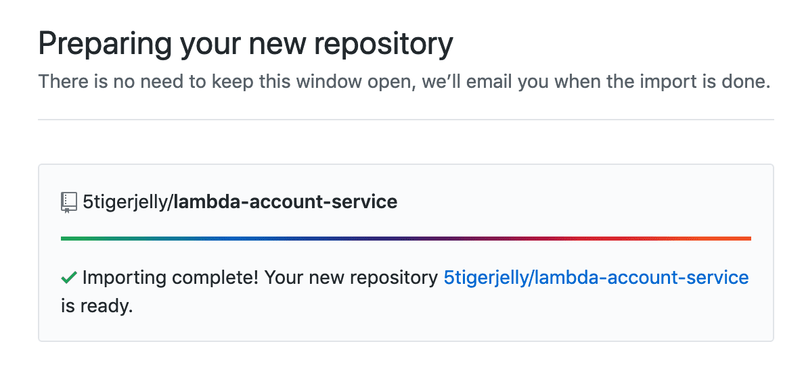The width and height of the screenshot is (804, 369).
Task: Click the 5tigerjelly owner name beside the book icon
Action: 125,202
